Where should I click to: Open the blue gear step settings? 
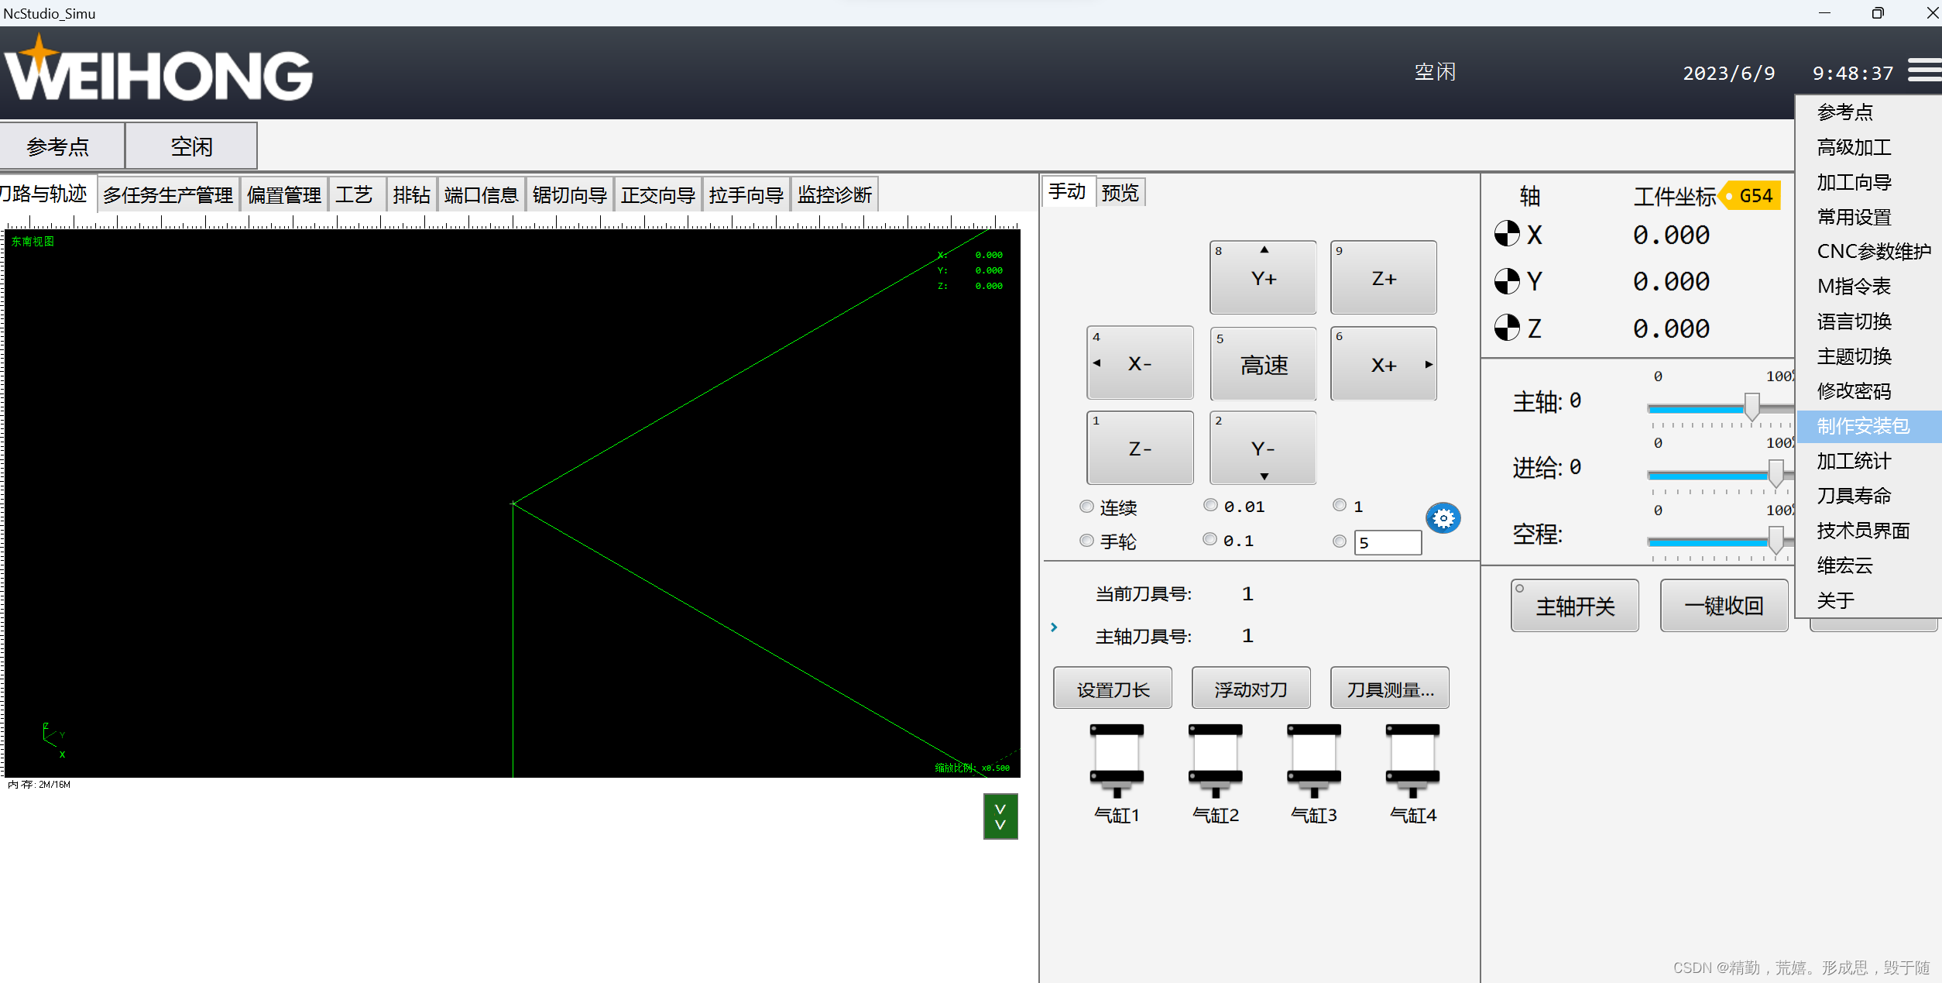pos(1443,518)
